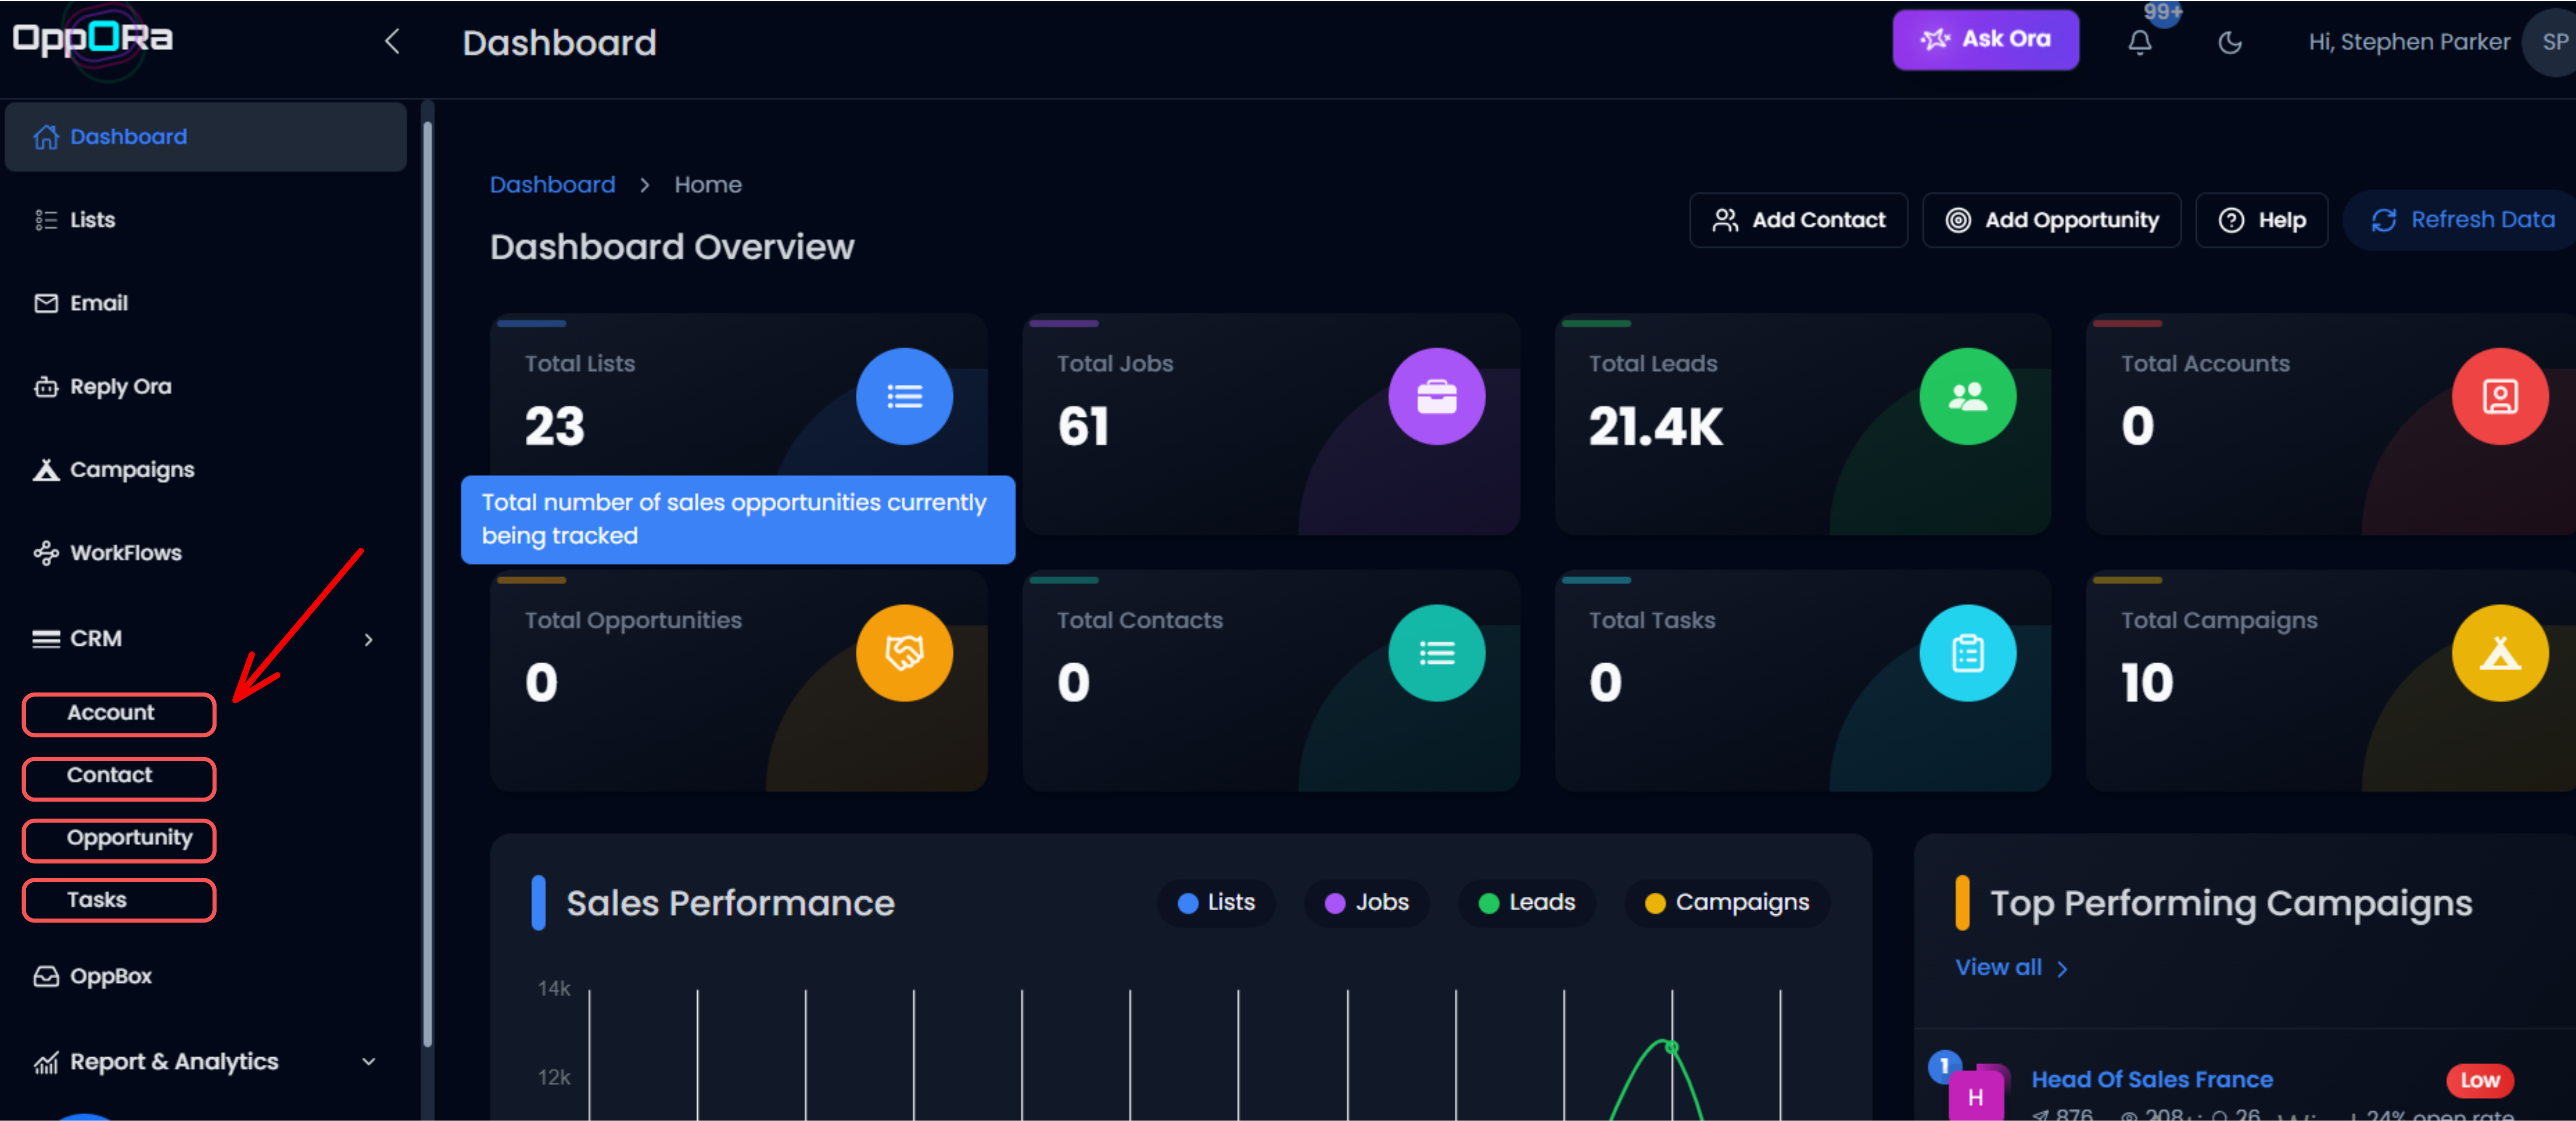Click Dashboard breadcrumb link

pyautogui.click(x=552, y=185)
